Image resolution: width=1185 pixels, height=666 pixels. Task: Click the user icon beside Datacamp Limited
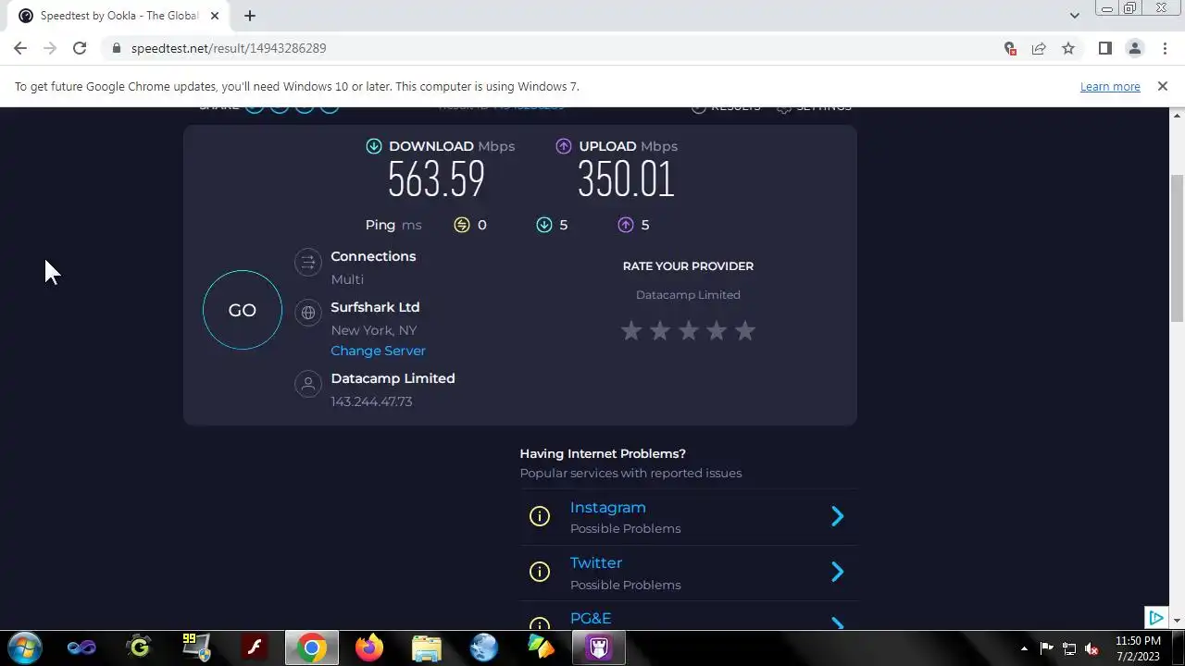click(308, 384)
